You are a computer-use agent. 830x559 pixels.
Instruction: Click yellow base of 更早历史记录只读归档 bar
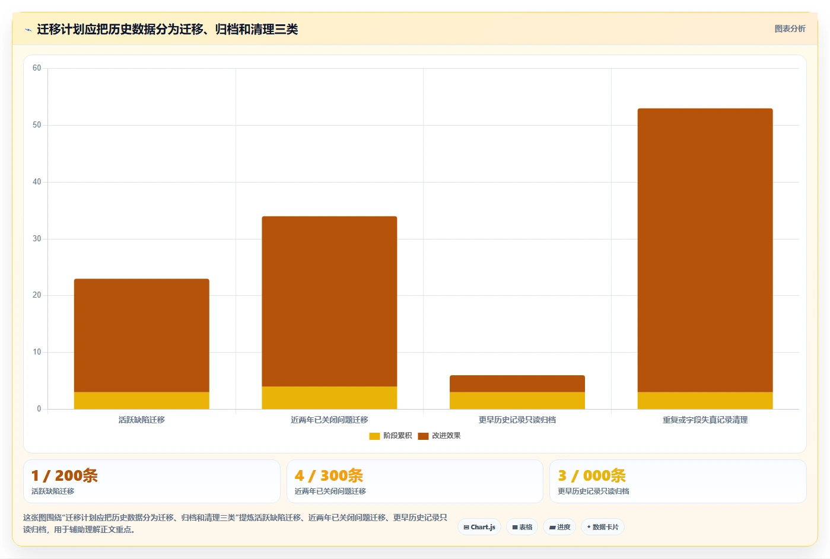517,401
